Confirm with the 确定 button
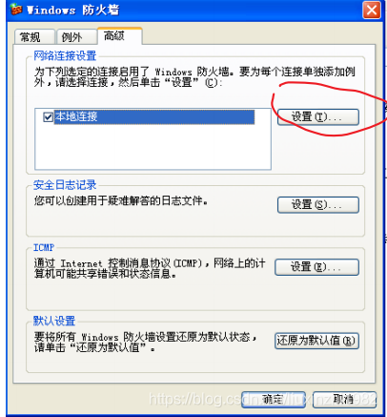The image size is (387, 417). 274,399
